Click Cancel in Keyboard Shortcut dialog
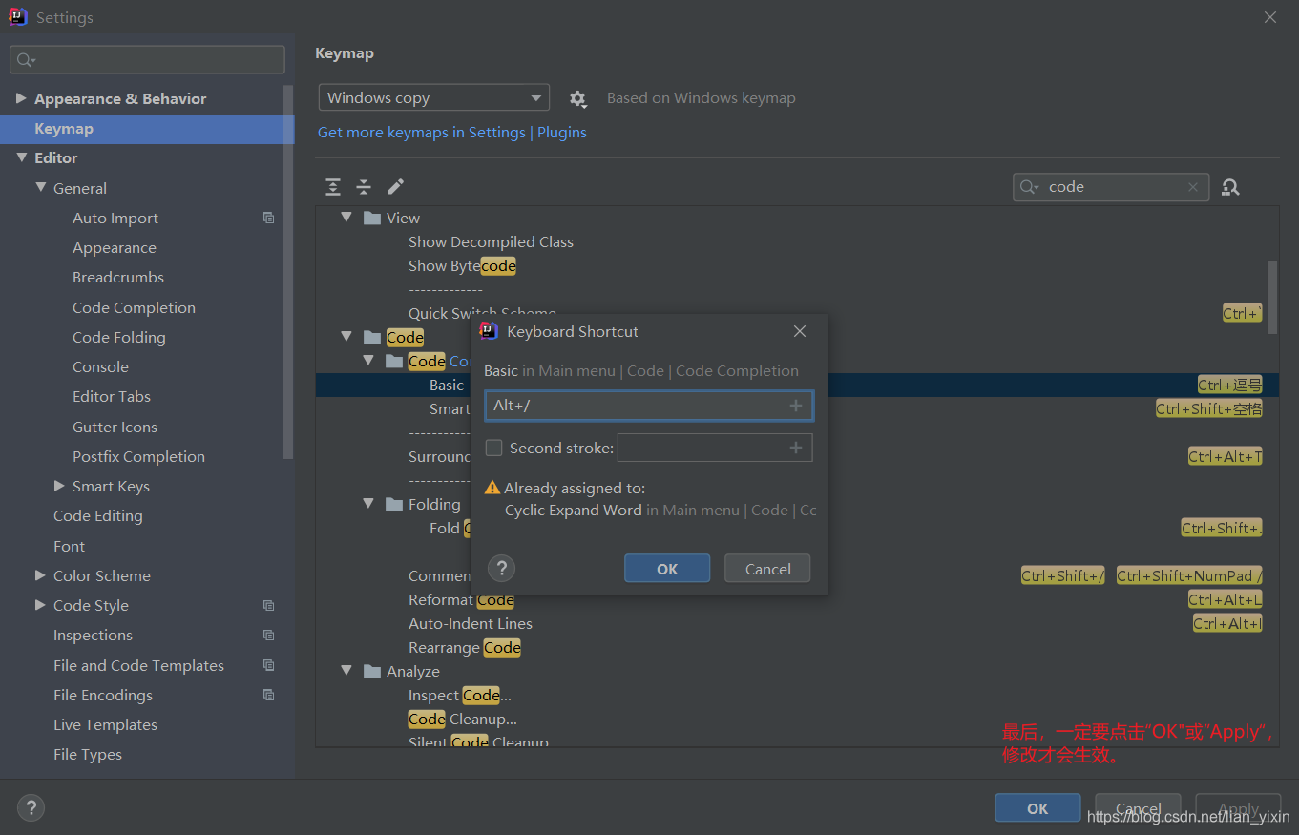 point(767,569)
